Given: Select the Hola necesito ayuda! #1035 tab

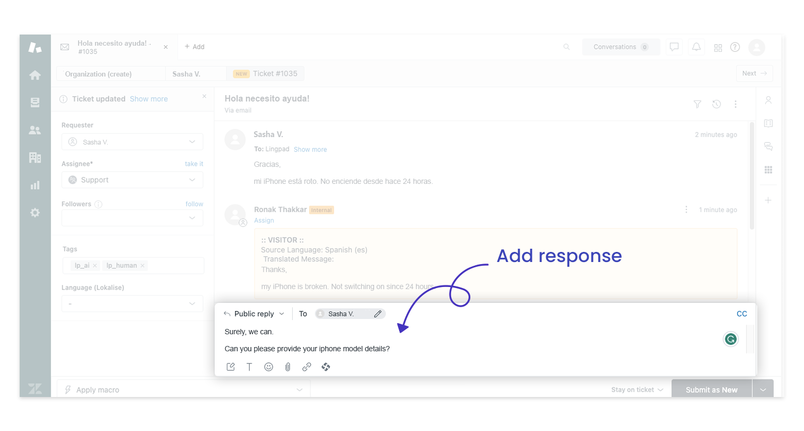Looking at the screenshot, I should pyautogui.click(x=114, y=47).
